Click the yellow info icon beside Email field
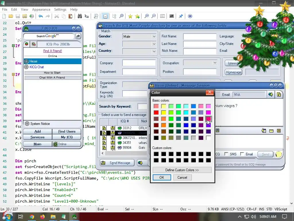The height and width of the screenshot is (221, 294). point(279,94)
